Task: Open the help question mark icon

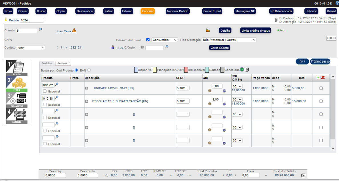Action: coord(337,3)
